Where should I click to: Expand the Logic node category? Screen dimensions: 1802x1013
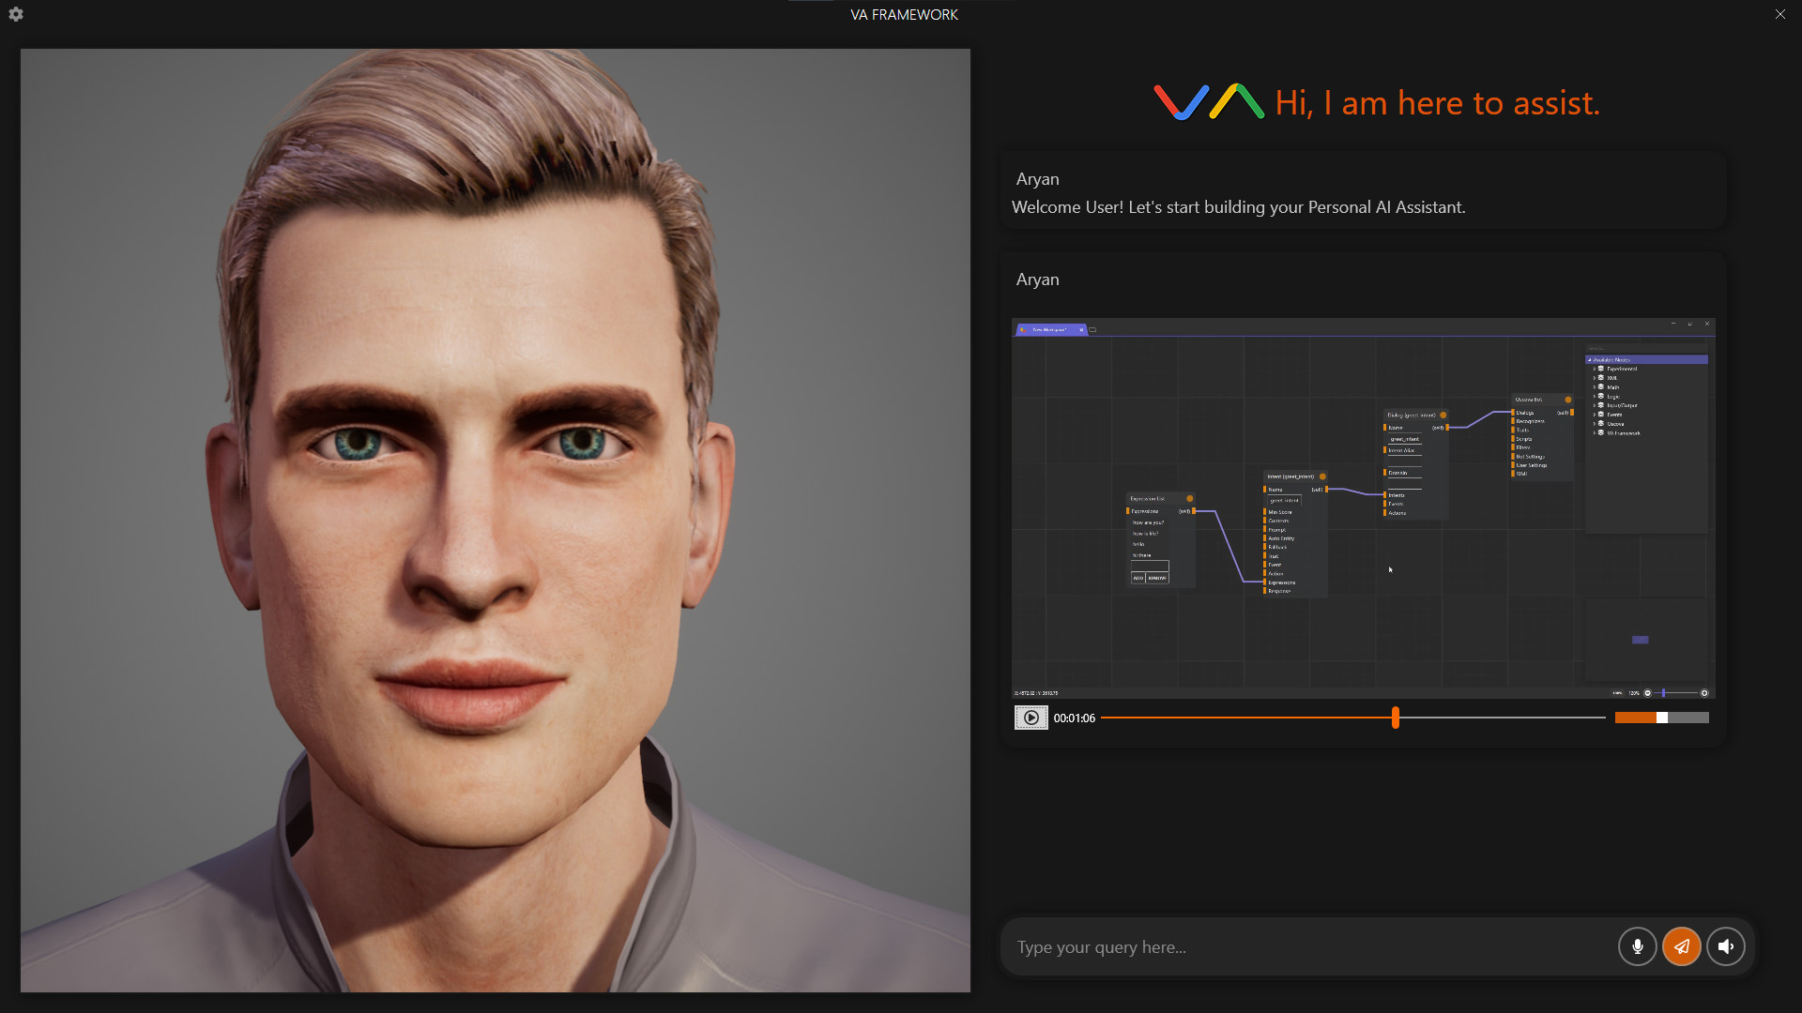(1595, 396)
